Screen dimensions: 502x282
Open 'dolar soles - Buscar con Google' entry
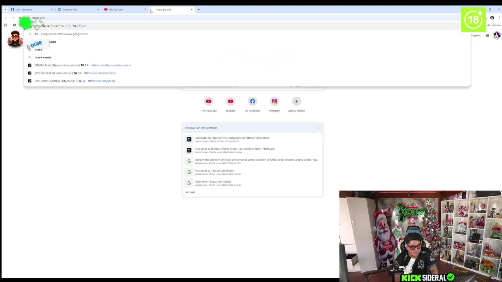tap(252, 183)
